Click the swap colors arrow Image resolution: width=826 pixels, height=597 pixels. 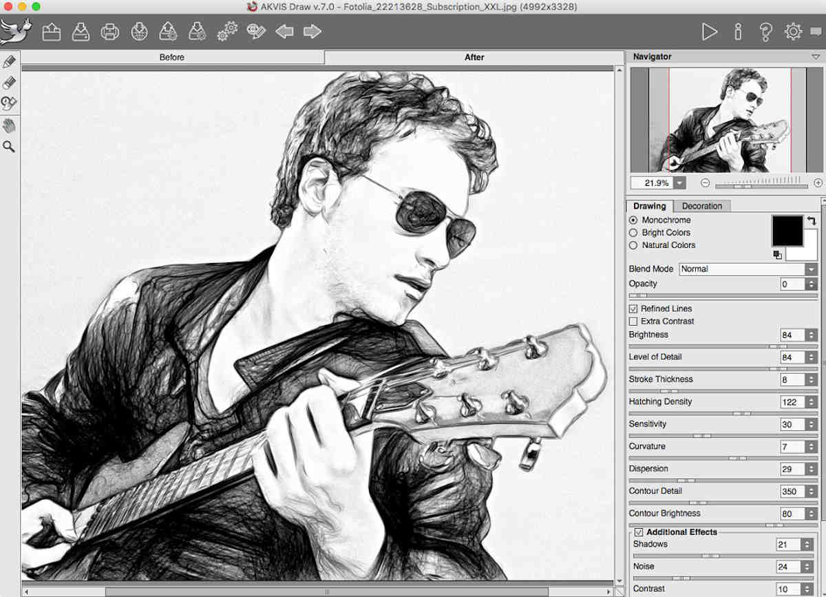click(x=812, y=221)
